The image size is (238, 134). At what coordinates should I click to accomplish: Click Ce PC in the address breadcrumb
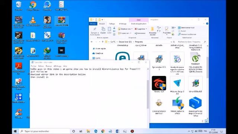point(113,42)
